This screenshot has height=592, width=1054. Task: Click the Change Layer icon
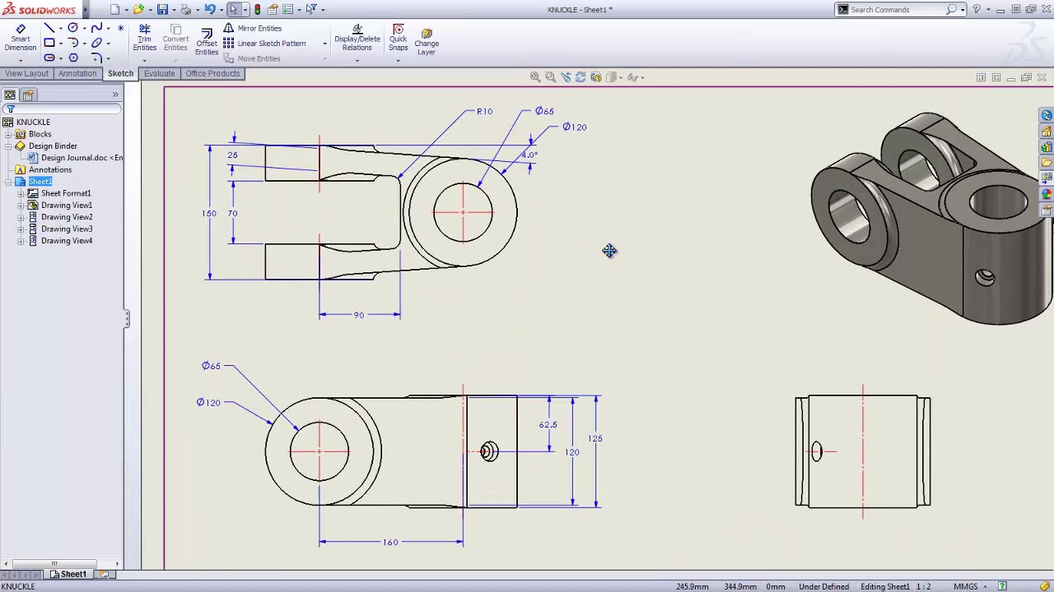[427, 41]
